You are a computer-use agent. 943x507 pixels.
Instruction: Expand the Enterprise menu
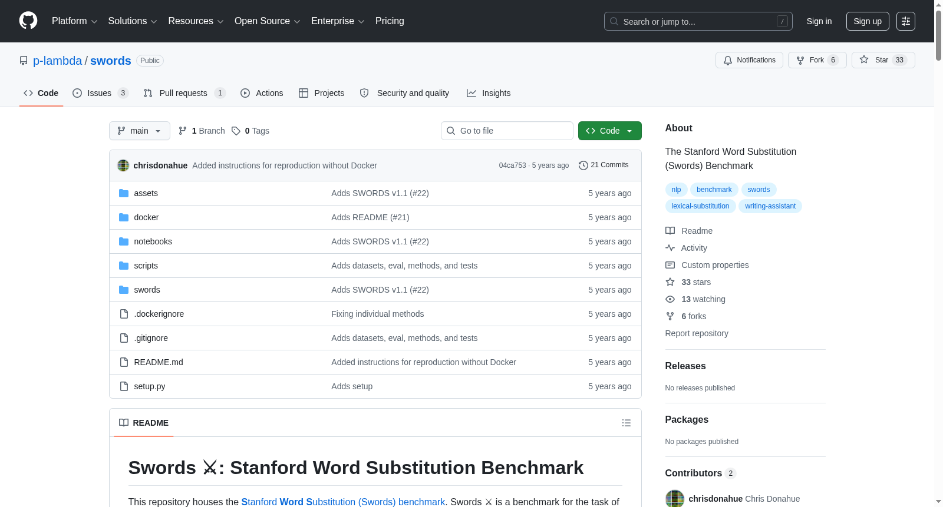tap(338, 21)
